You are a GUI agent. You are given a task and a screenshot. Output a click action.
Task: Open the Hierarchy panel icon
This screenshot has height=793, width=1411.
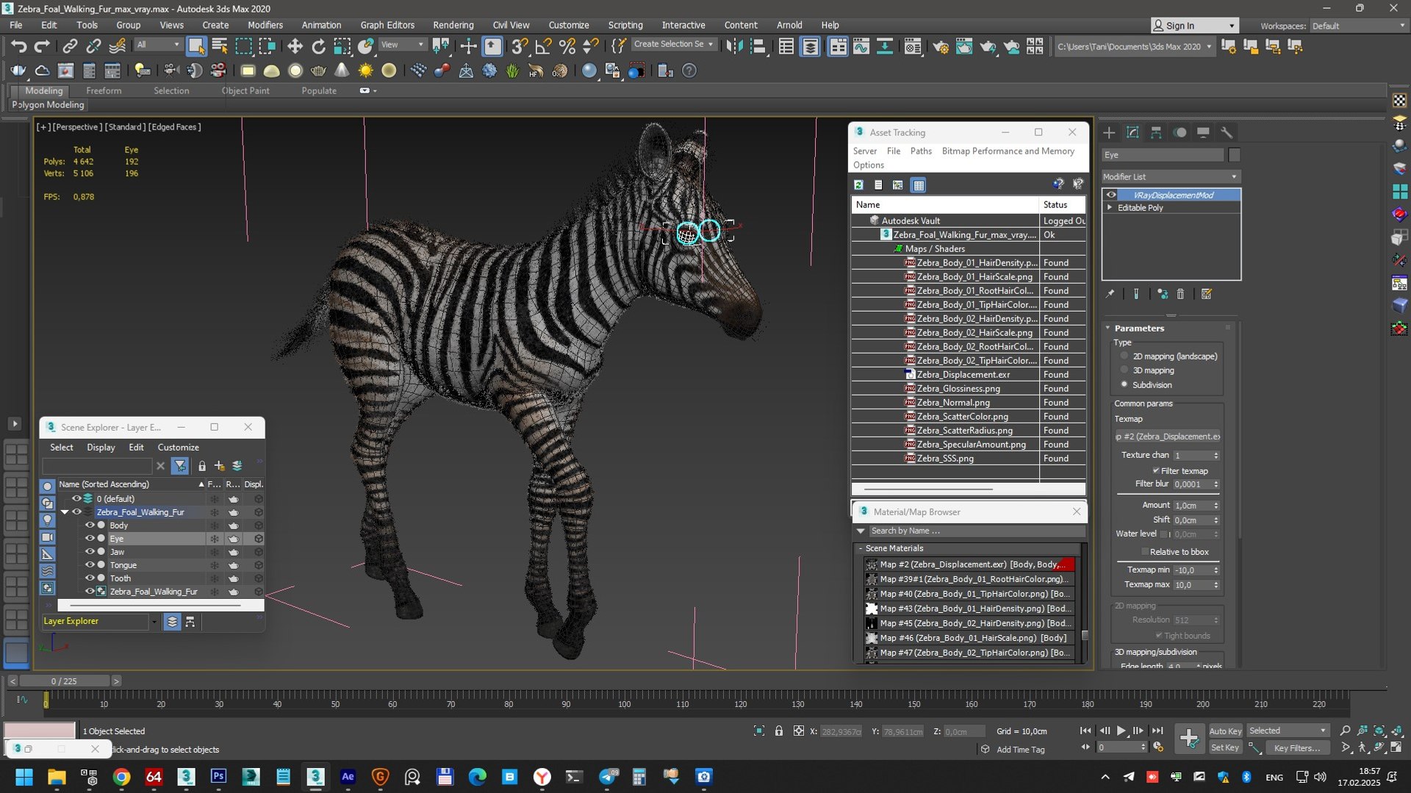pyautogui.click(x=1156, y=132)
